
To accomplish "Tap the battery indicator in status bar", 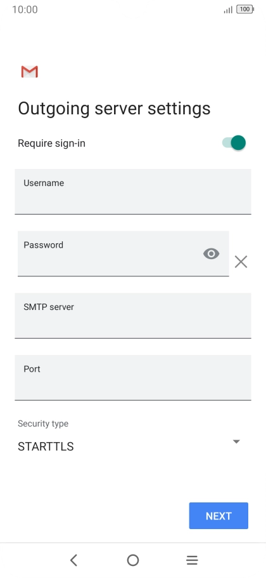I will (x=245, y=10).
